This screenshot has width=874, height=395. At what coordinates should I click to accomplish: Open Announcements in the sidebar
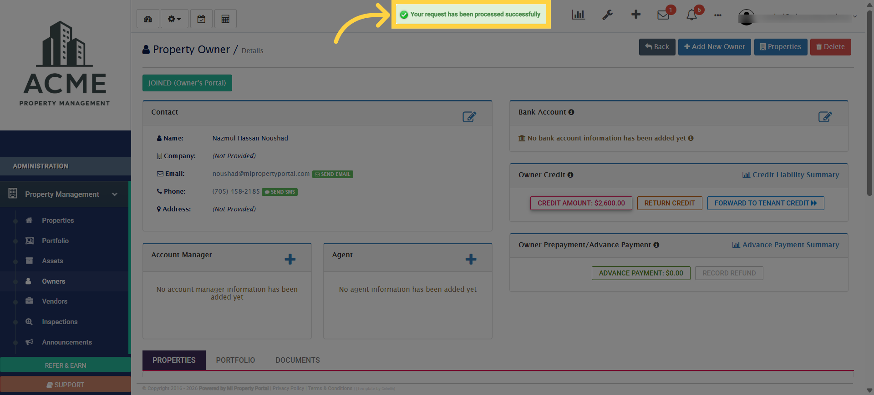pyautogui.click(x=67, y=342)
